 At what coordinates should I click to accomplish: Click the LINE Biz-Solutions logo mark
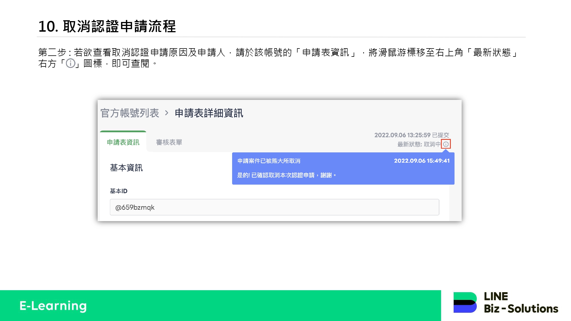pyautogui.click(x=465, y=302)
